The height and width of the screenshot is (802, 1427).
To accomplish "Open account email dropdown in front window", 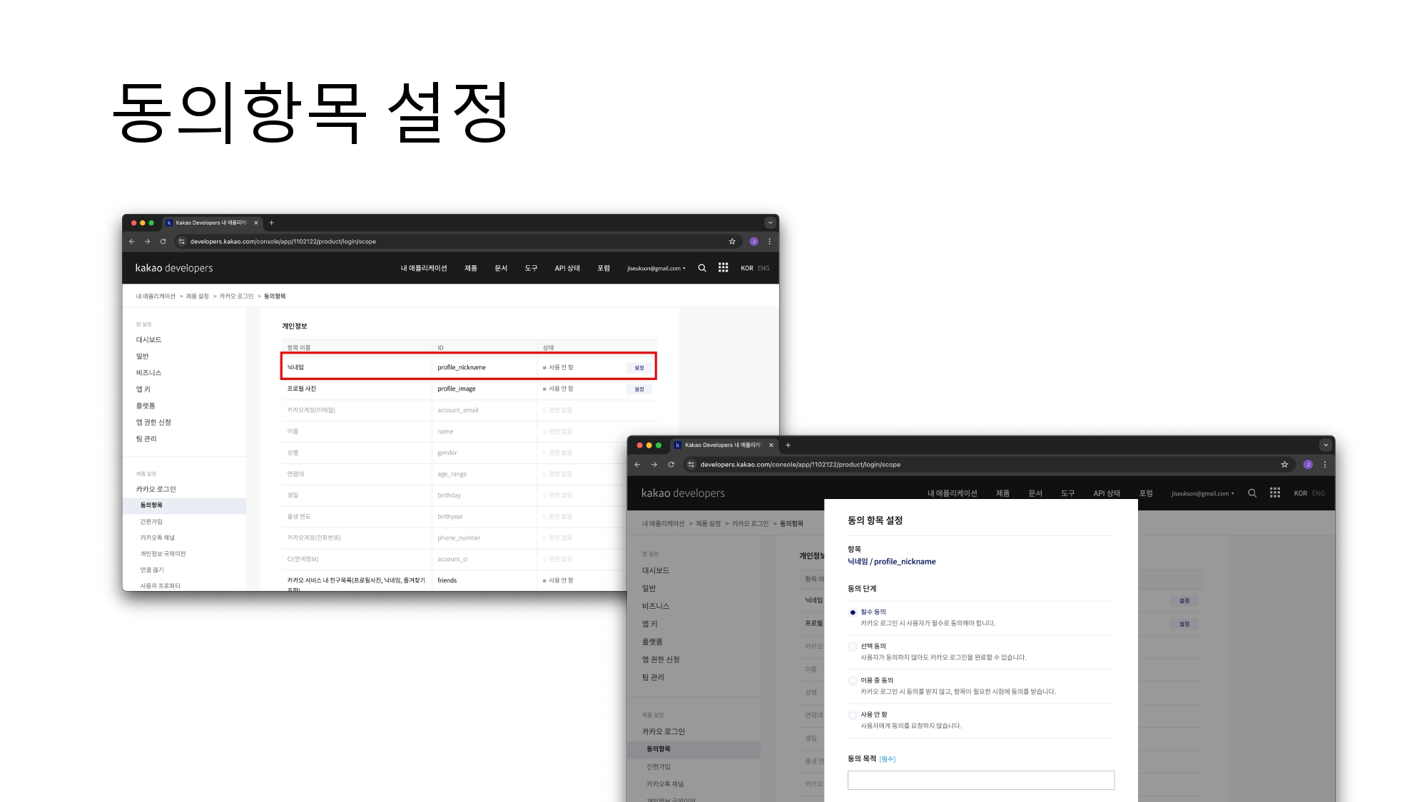I will pos(1202,493).
